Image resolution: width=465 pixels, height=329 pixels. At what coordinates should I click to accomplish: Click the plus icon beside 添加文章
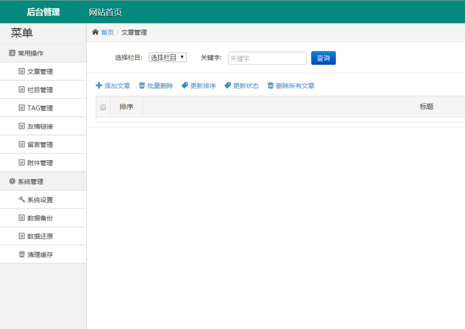pyautogui.click(x=98, y=86)
